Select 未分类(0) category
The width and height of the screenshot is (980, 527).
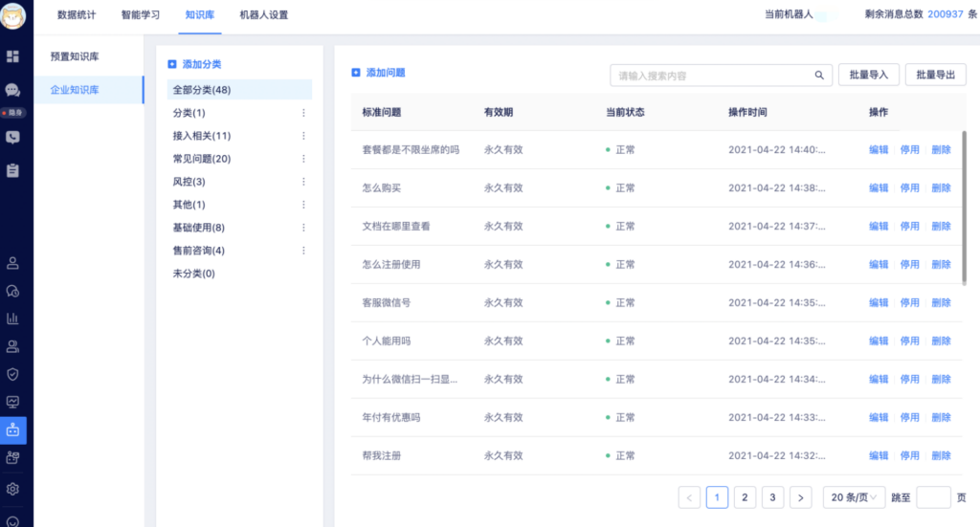tap(193, 274)
